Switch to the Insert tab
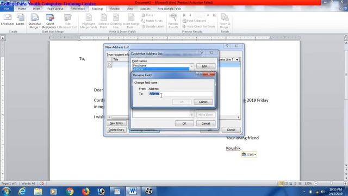This screenshot has width=348, height=196. [36, 9]
